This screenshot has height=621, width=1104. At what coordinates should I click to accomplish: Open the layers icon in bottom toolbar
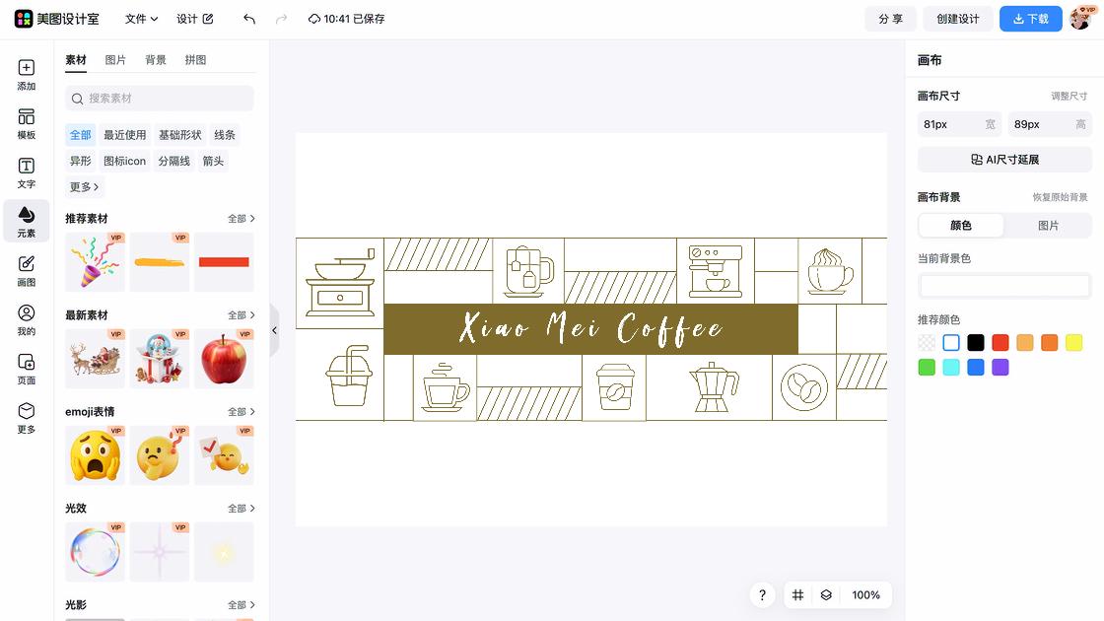coord(826,595)
